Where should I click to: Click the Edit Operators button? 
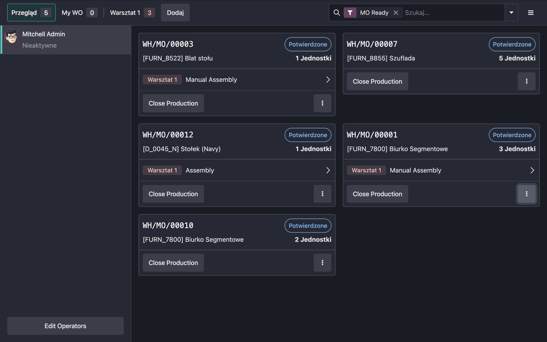[65, 326]
